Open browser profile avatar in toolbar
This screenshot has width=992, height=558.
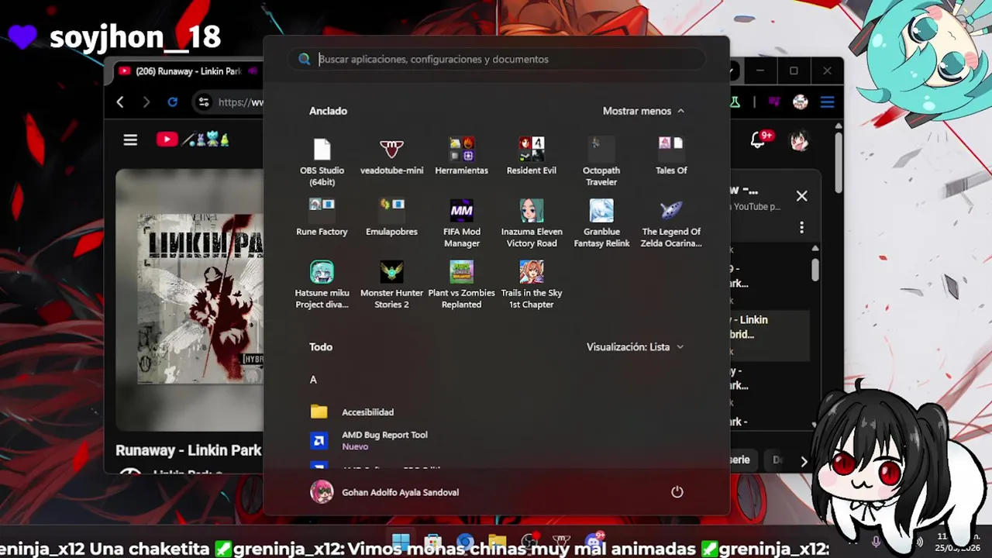coord(800,102)
